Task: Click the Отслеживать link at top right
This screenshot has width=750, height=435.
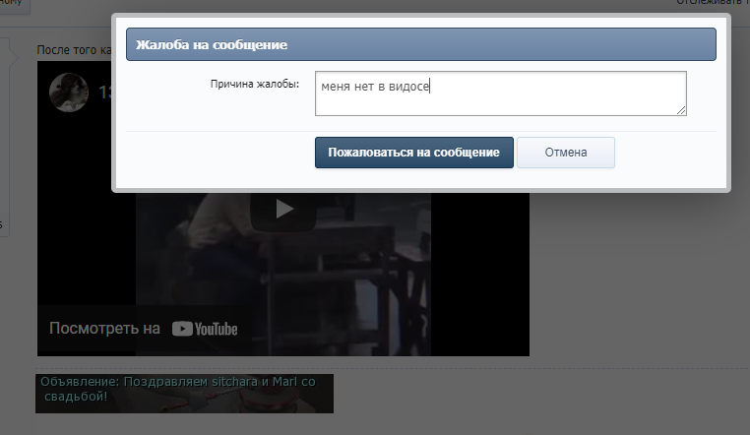Action: [x=711, y=3]
